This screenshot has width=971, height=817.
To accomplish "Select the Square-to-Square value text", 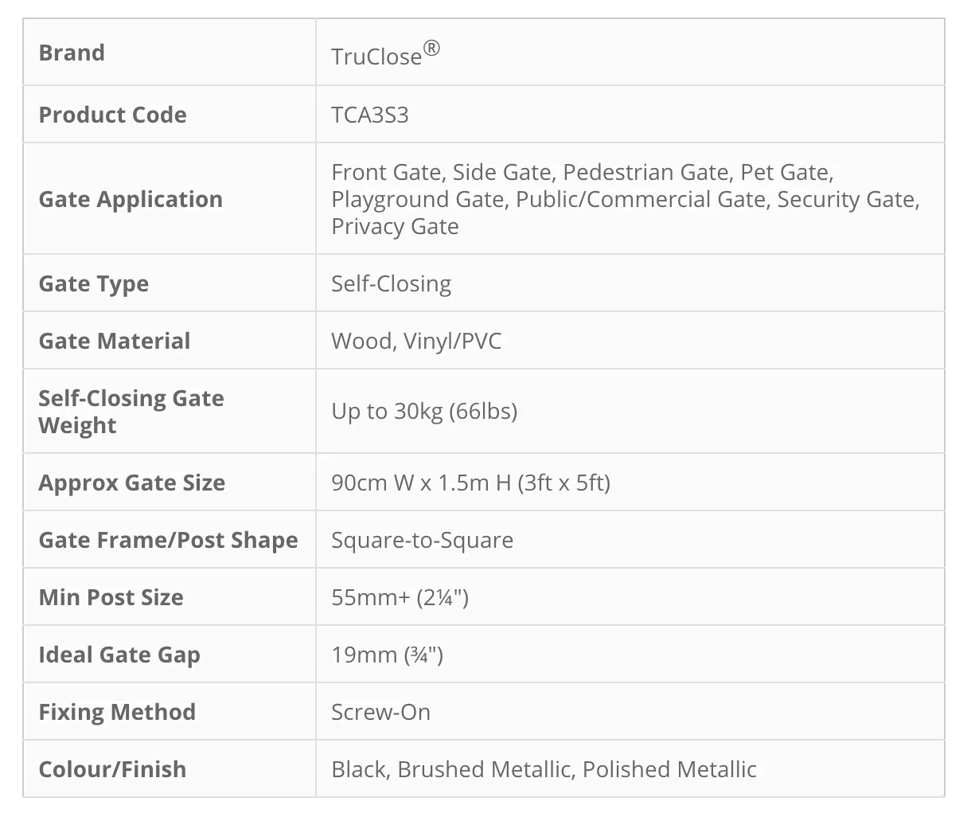I will click(422, 540).
